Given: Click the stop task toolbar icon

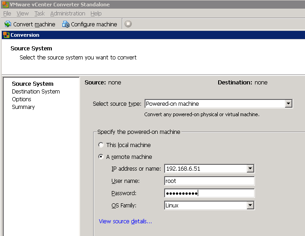Looking at the screenshot, I should pyautogui.click(x=128, y=24).
